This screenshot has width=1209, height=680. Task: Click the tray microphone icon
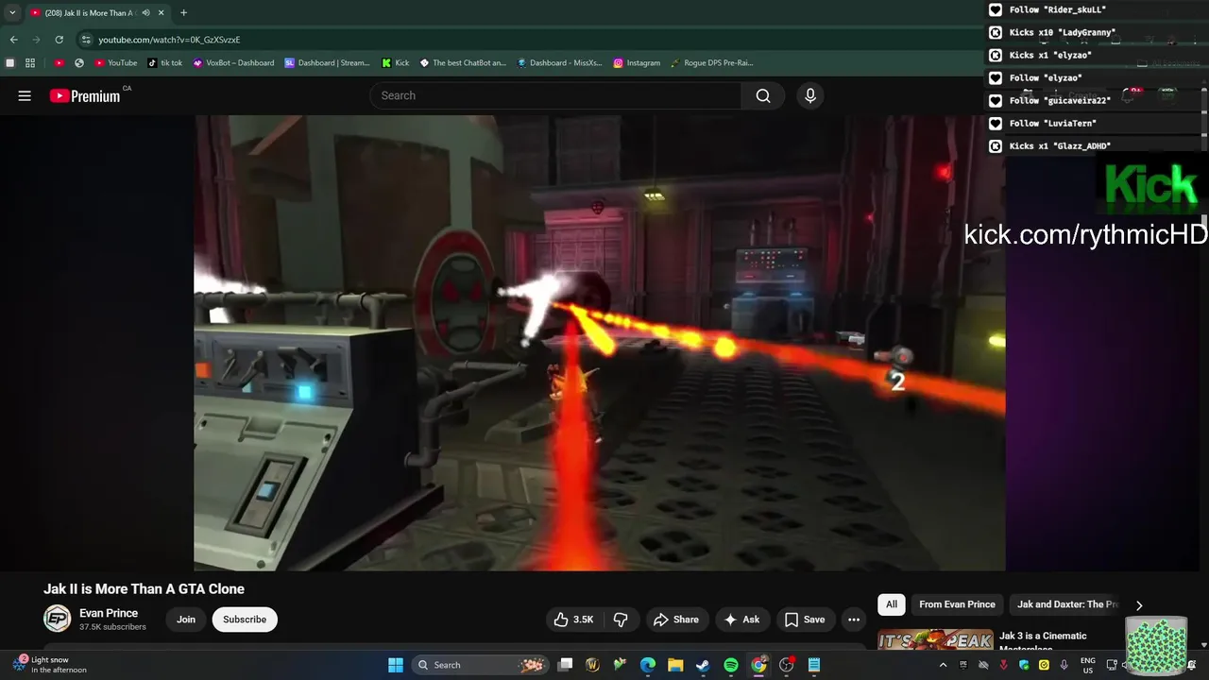1064,665
